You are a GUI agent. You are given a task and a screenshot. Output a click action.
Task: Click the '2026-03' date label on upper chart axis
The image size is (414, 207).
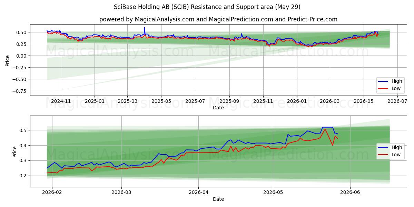(330, 101)
